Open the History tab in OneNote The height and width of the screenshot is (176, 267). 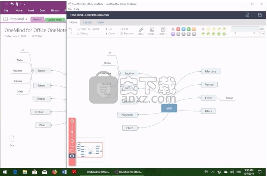pyautogui.click(x=55, y=10)
